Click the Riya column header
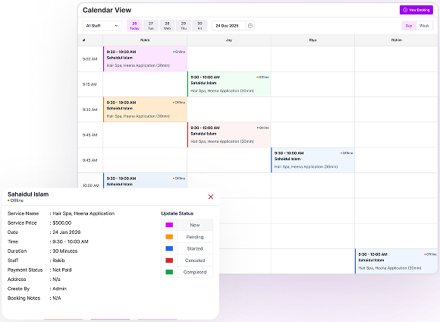This screenshot has height=322, width=440. (x=313, y=40)
